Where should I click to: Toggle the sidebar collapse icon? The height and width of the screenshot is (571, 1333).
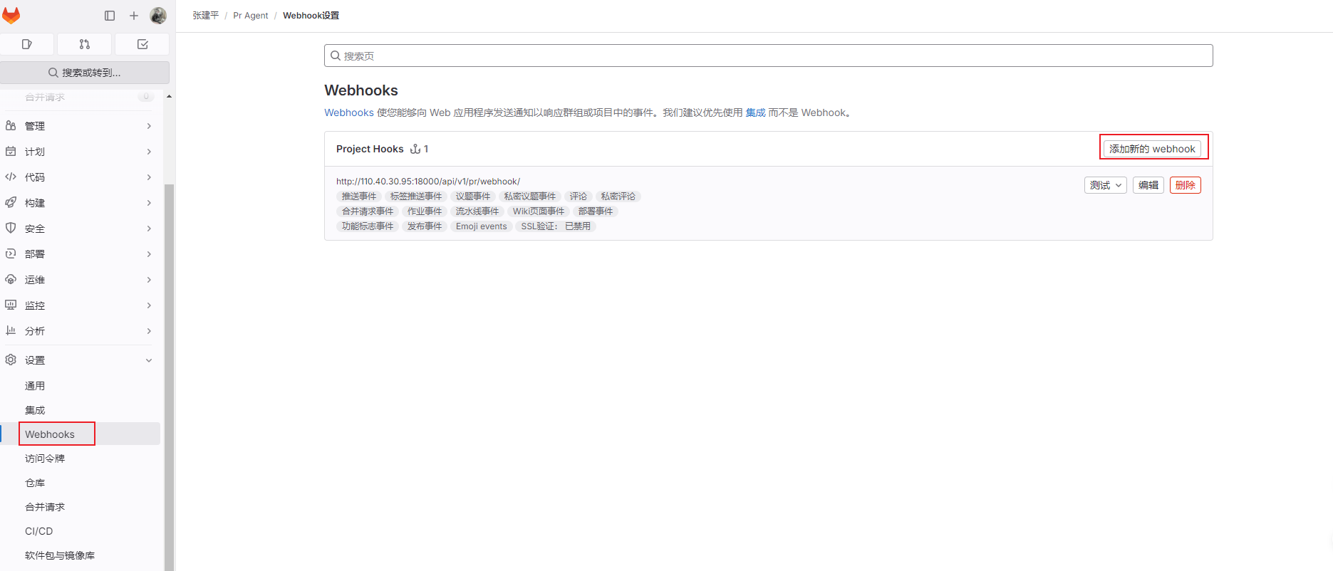tap(110, 16)
